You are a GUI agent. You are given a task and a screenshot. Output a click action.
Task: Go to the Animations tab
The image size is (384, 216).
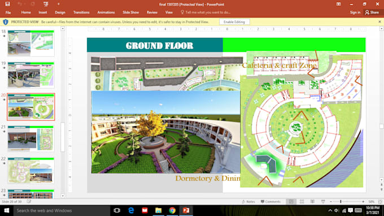(106, 12)
